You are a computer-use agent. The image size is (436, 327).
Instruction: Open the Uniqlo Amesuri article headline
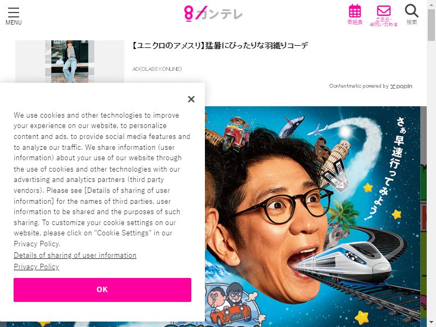pos(220,45)
